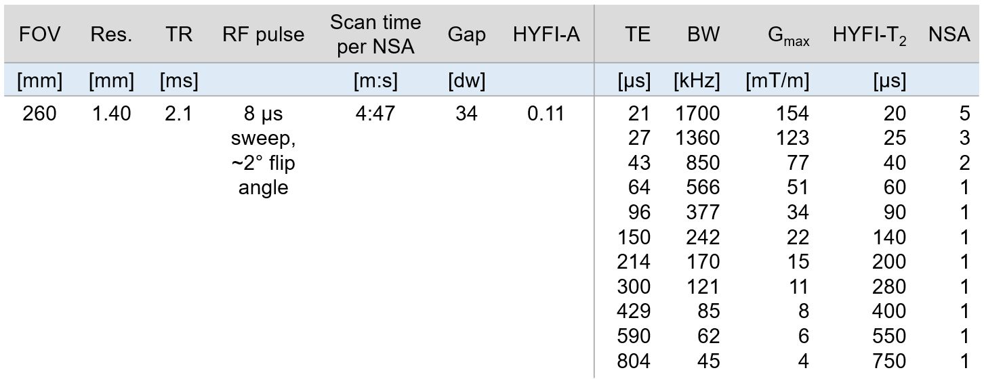Select the HYFI-T2 column header
This screenshot has width=984, height=381.
[869, 36]
